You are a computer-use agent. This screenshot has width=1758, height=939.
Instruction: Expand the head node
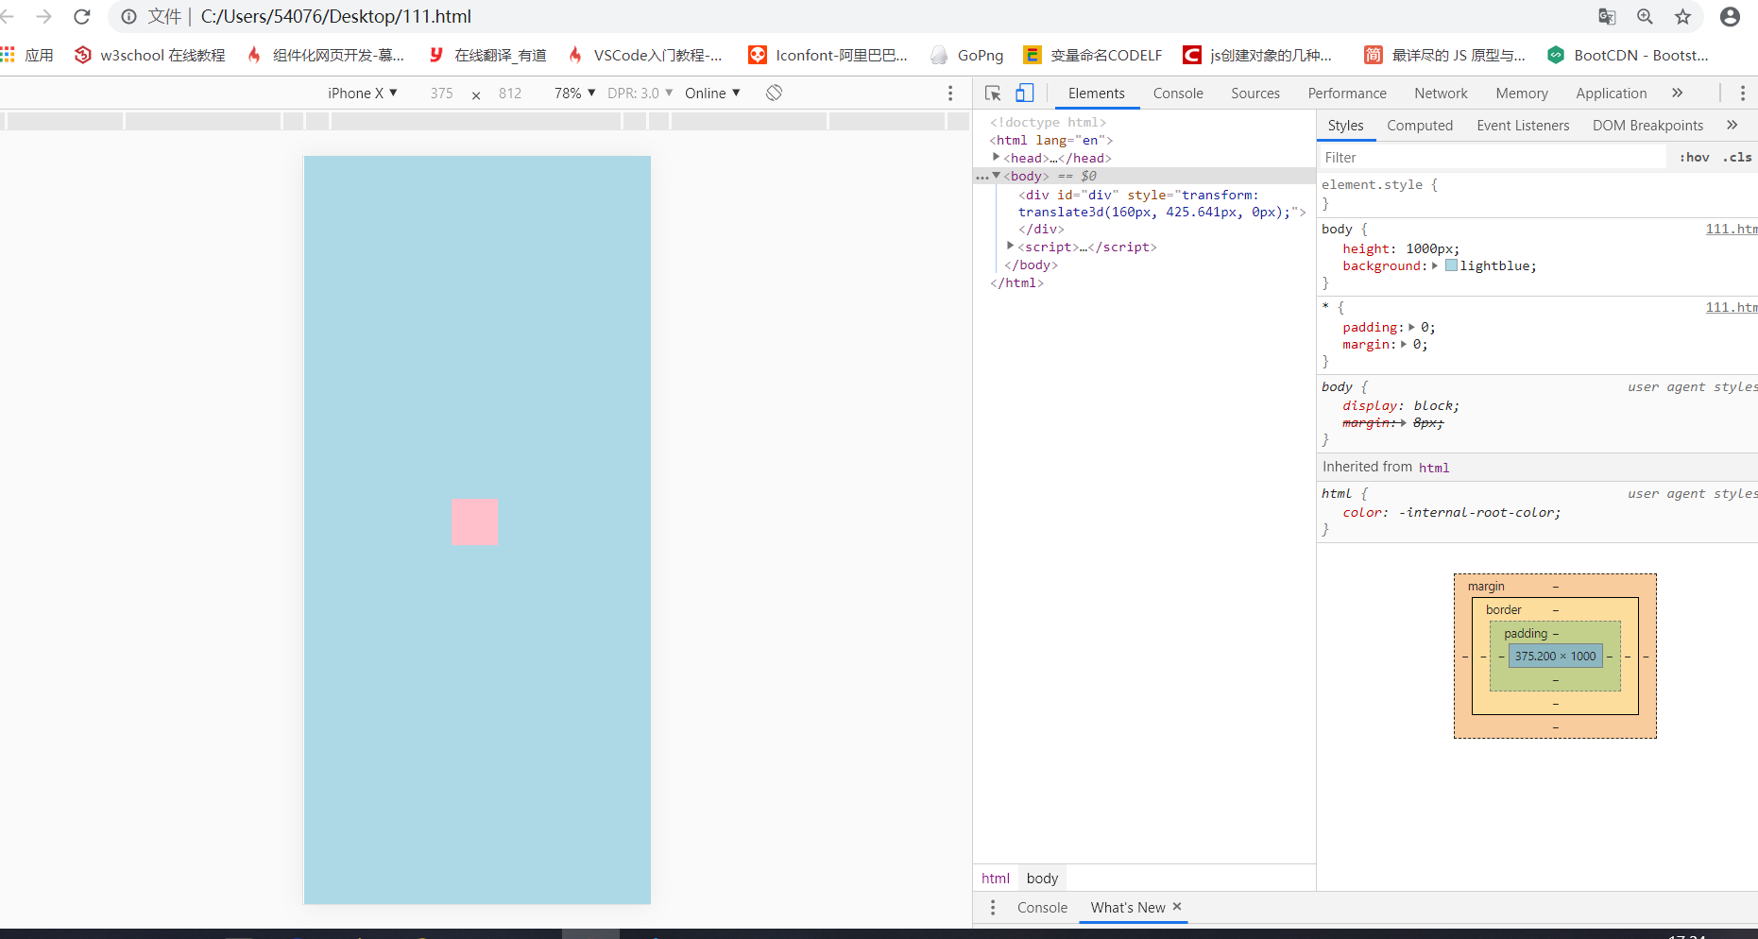click(996, 158)
